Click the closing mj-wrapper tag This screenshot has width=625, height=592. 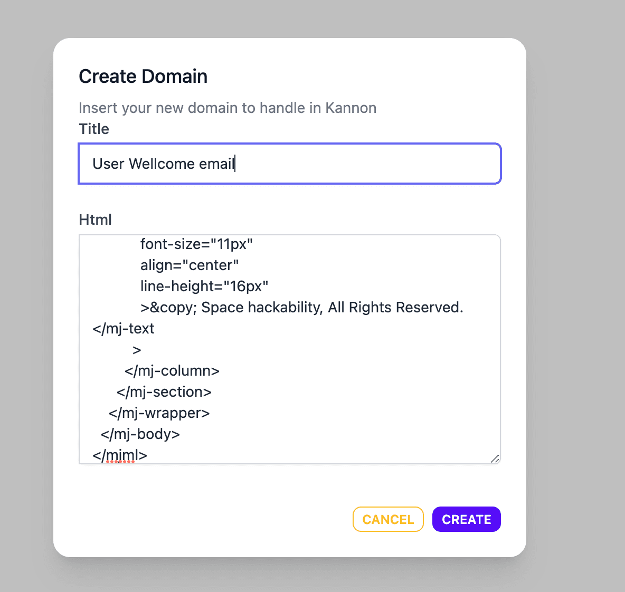[159, 413]
